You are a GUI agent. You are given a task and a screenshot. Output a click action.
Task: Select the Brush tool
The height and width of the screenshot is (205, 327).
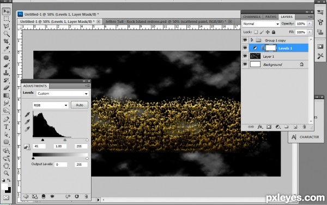[6, 65]
